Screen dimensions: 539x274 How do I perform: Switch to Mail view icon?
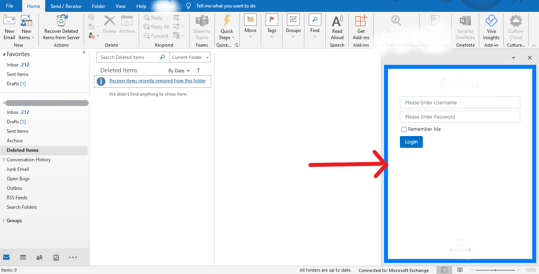coord(6,257)
